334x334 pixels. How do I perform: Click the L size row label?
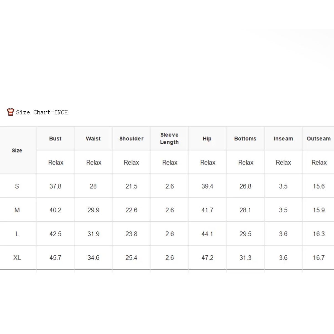point(17,234)
